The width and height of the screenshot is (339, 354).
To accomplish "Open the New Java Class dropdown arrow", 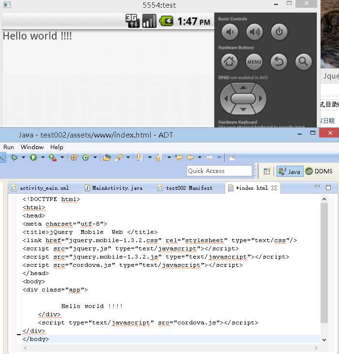I will click(95, 157).
